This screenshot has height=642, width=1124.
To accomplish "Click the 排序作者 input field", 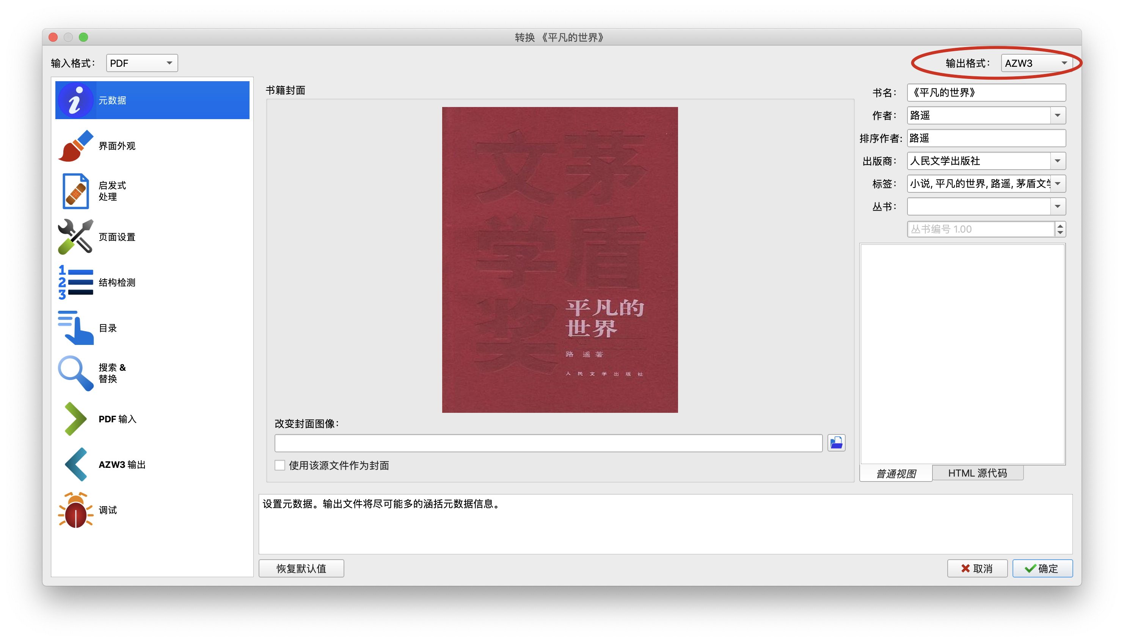I will click(x=986, y=138).
